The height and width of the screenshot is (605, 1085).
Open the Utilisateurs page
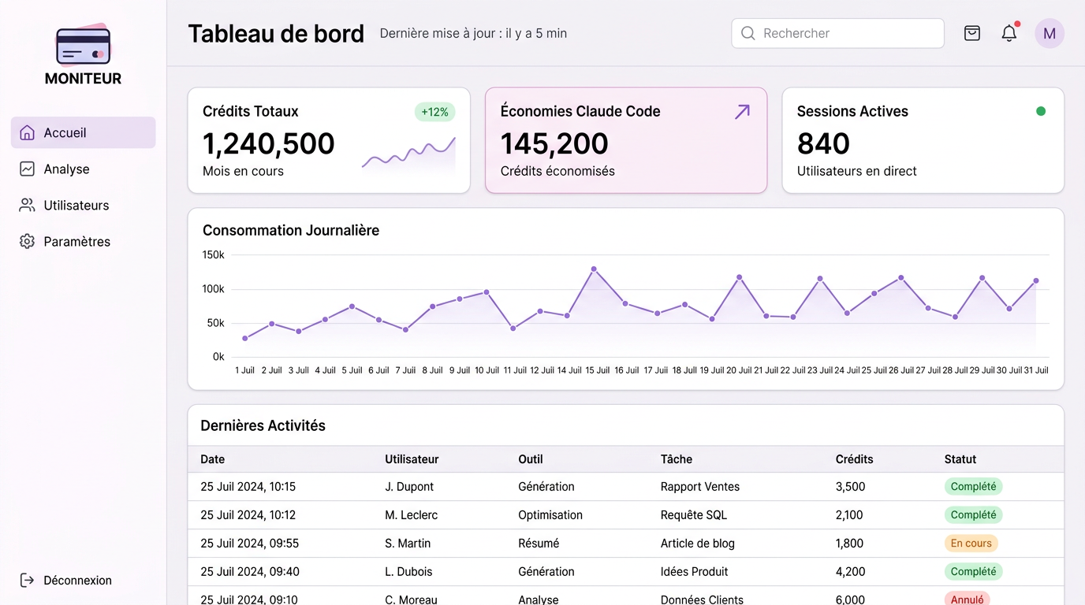point(83,205)
